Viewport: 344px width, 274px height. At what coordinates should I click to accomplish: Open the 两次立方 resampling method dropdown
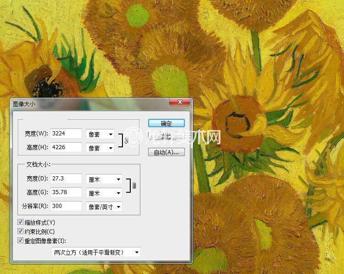tap(96, 252)
